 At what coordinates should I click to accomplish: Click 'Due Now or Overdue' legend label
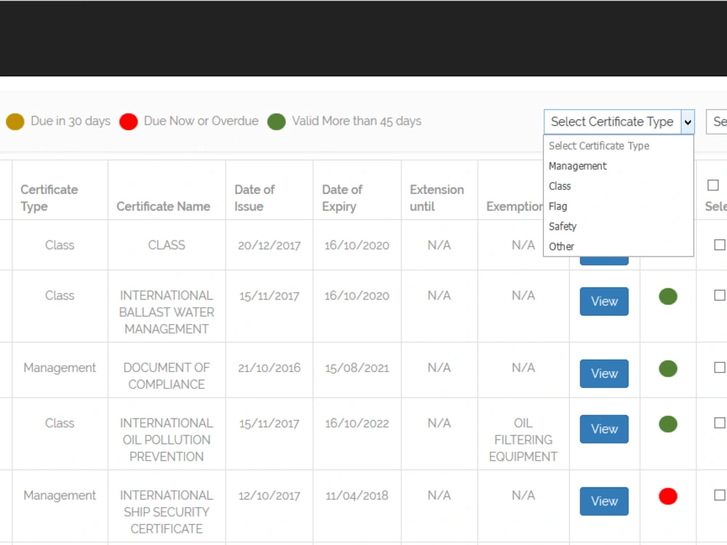pos(201,121)
